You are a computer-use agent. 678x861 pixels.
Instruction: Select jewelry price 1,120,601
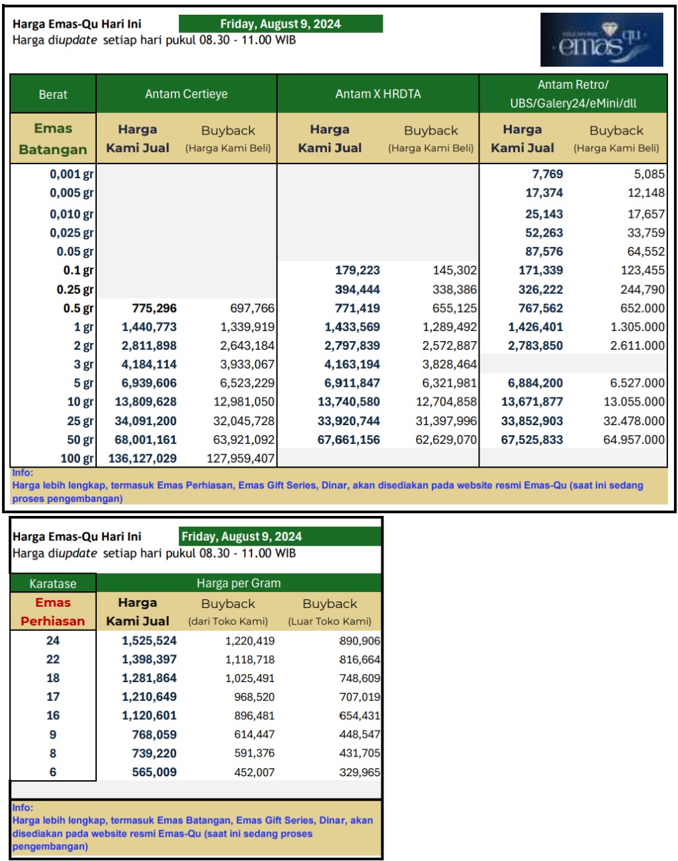[x=149, y=716]
